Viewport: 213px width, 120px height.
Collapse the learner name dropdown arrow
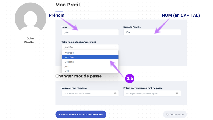[x=116, y=47]
